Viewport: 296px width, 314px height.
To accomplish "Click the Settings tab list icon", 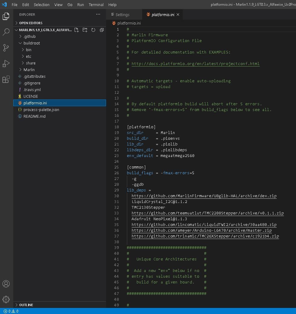I will point(113,15).
